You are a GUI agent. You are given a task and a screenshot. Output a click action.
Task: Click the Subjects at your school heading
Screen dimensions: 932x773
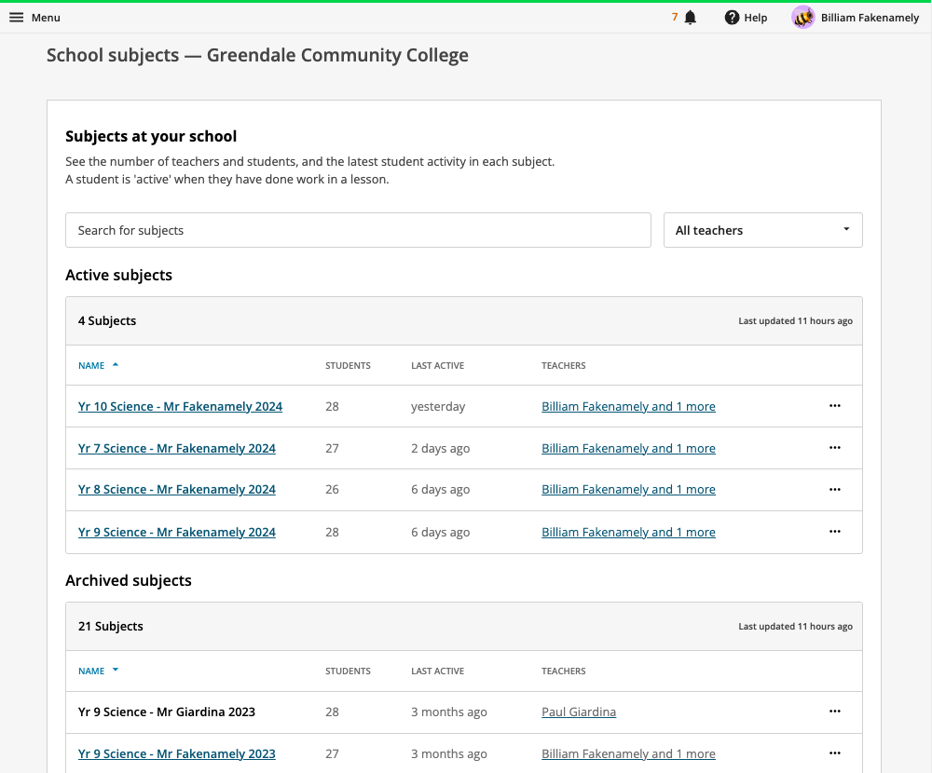[151, 136]
